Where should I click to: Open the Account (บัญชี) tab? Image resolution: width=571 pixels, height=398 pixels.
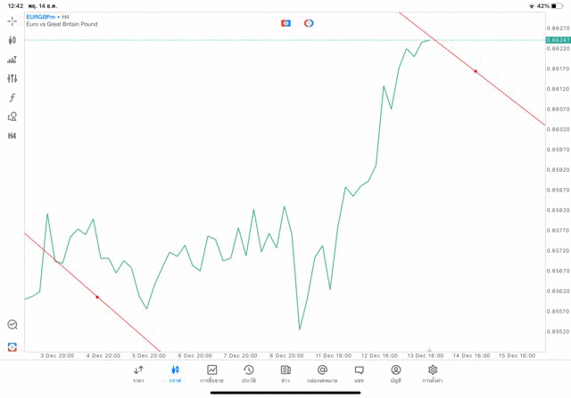(395, 373)
